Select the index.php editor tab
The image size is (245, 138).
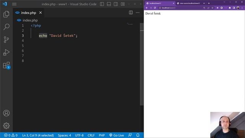(29, 13)
